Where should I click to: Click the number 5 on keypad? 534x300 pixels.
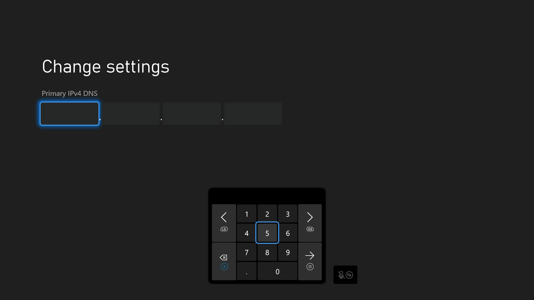(267, 233)
